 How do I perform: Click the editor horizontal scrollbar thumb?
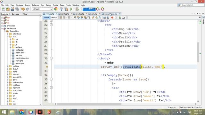tap(89, 104)
